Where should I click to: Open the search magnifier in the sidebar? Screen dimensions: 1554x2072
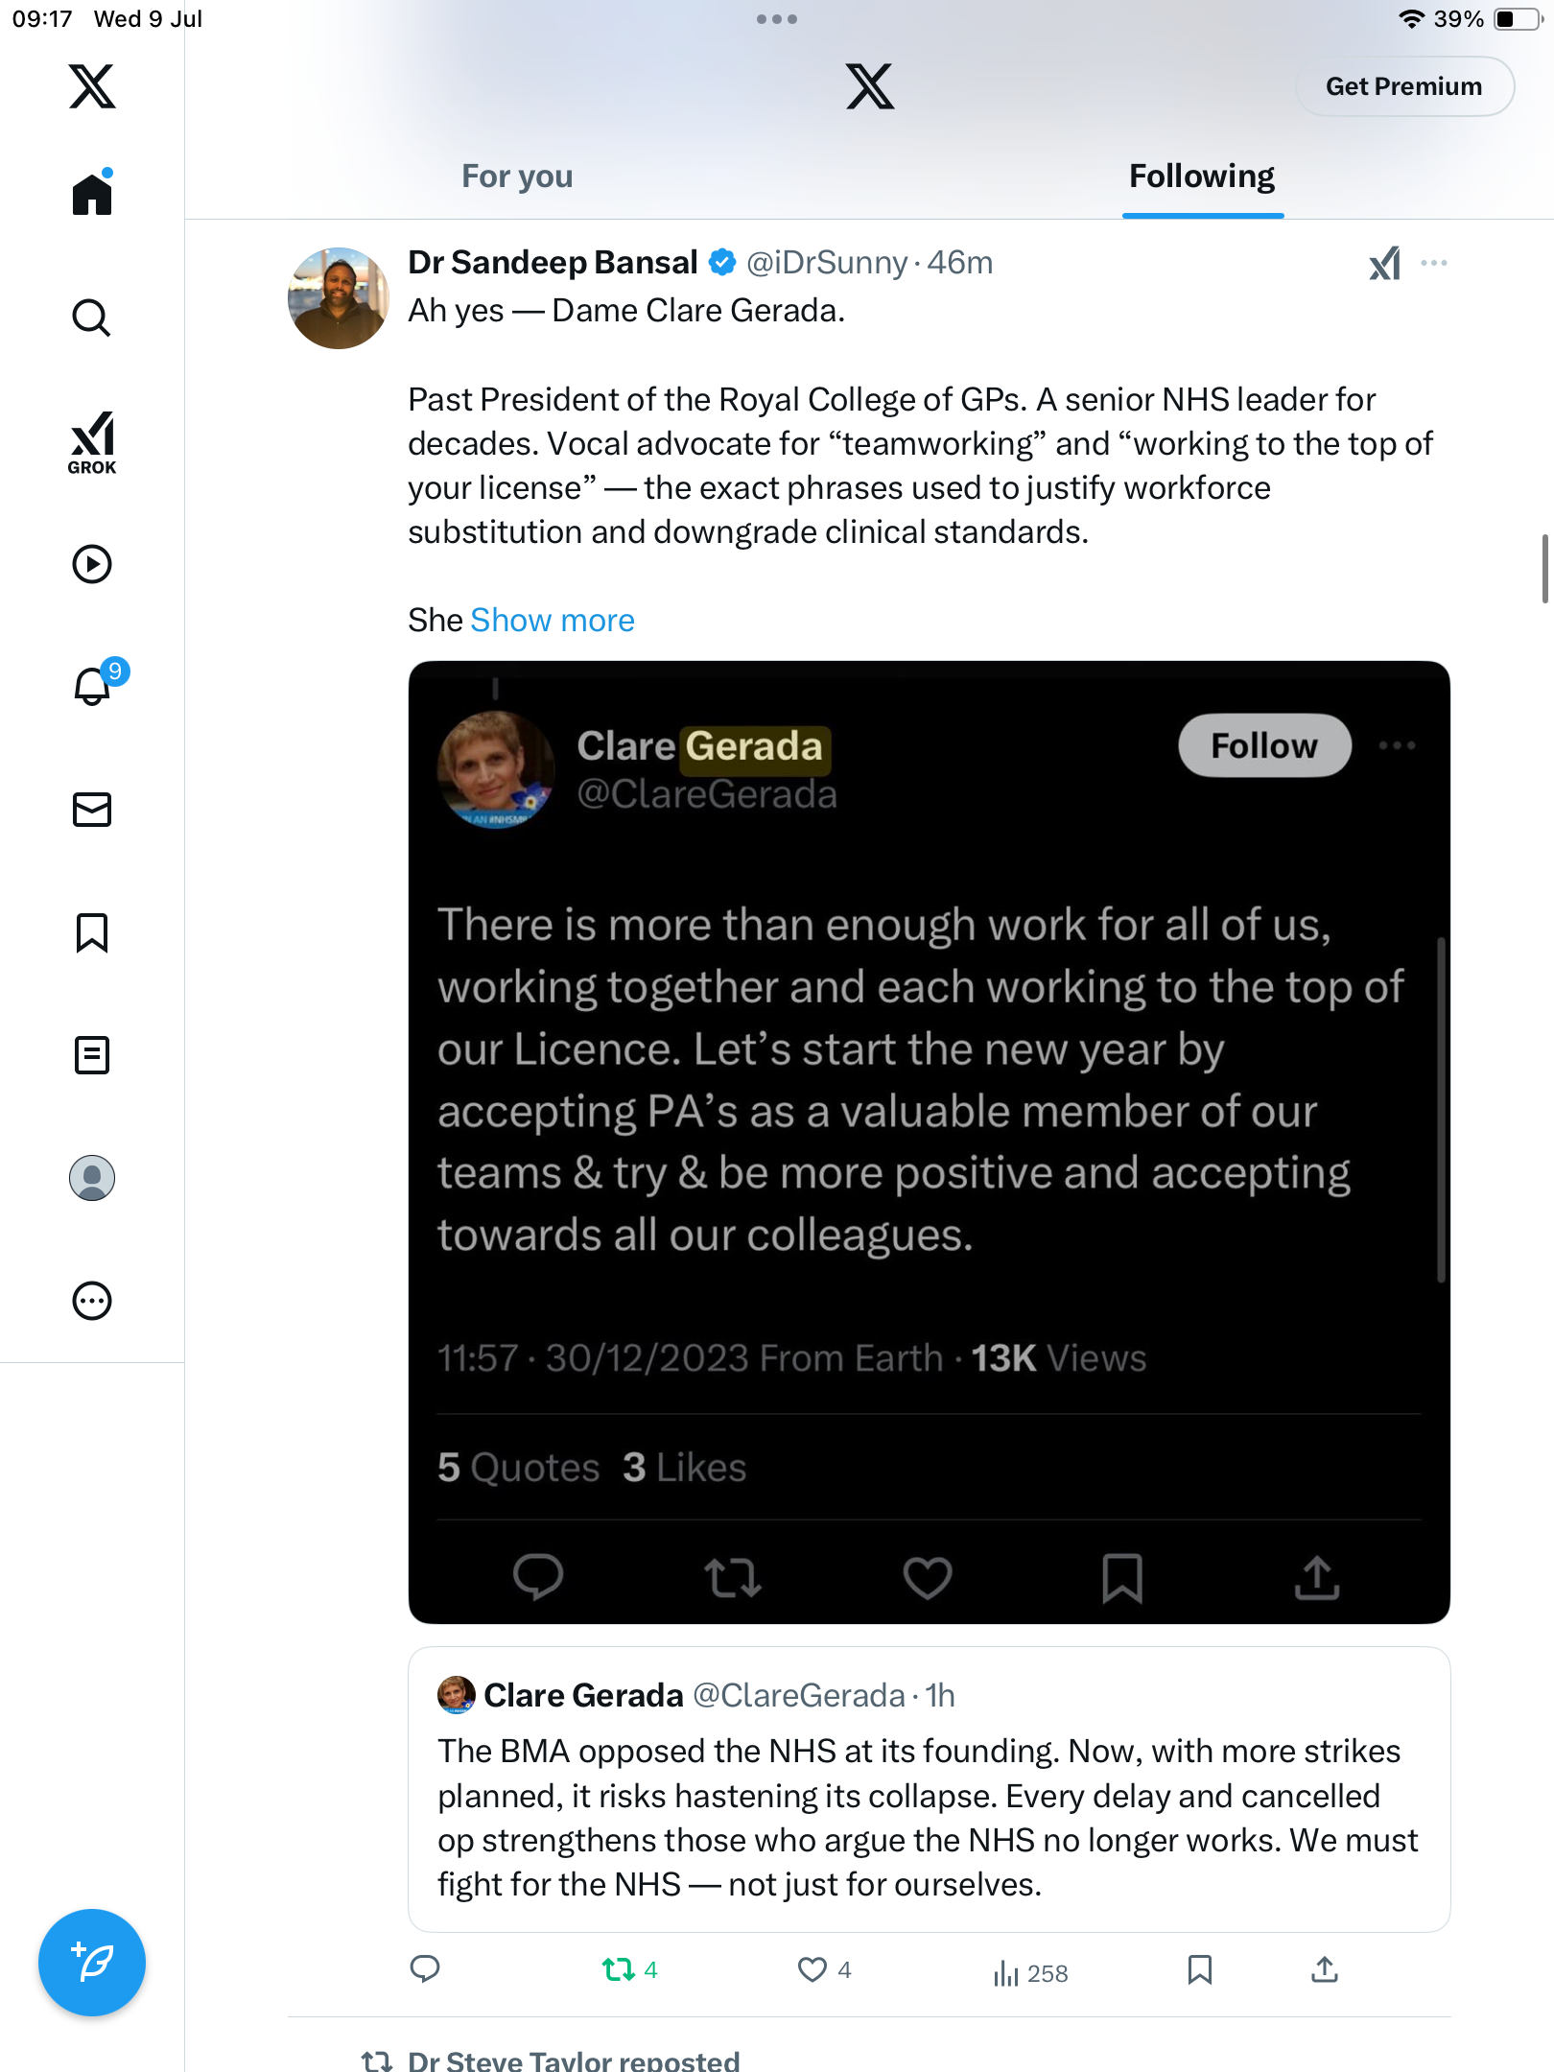pos(92,318)
